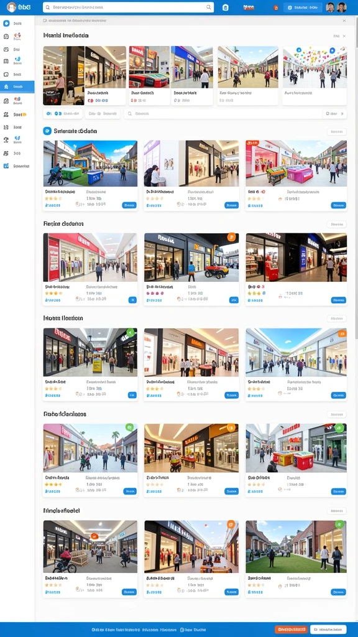Open the outdoor street thumbnail with palm trees
The height and width of the screenshot is (637, 358).
coord(90,448)
